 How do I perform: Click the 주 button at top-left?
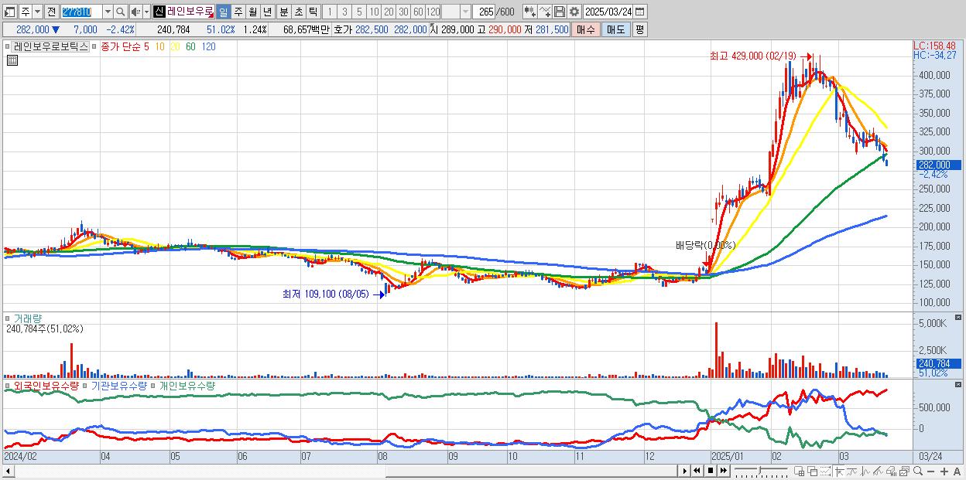coord(25,12)
